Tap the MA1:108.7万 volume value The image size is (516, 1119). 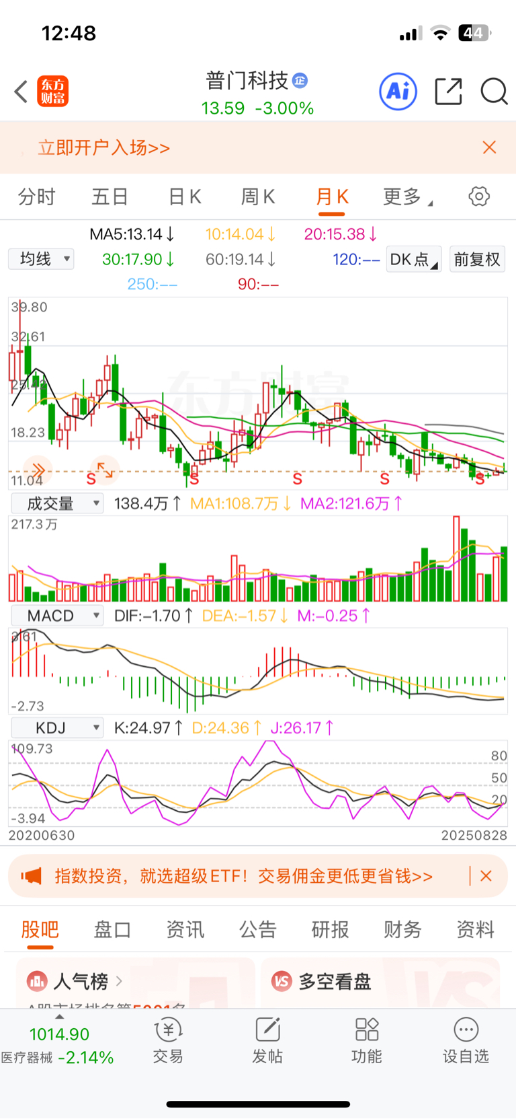tap(241, 503)
